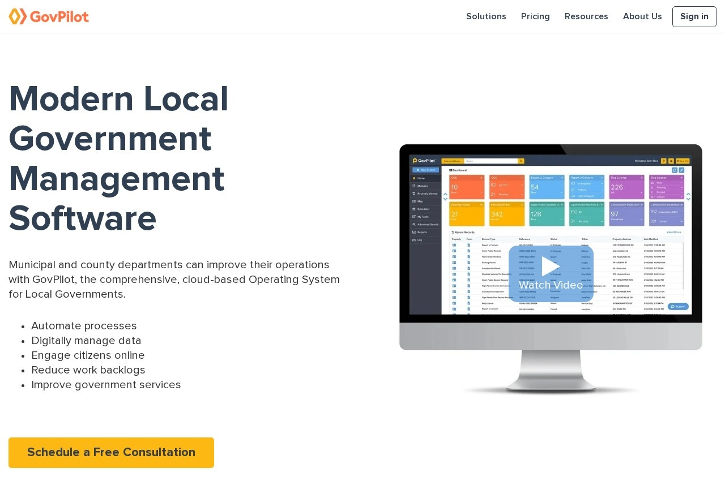Select the 'Reduce work backlogs' bullet text
The height and width of the screenshot is (481, 725).
pos(88,370)
